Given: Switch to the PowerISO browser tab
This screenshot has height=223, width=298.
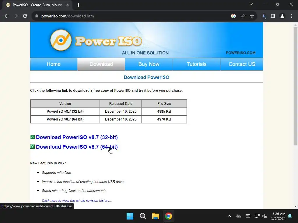Looking at the screenshot, I should coord(37,5).
